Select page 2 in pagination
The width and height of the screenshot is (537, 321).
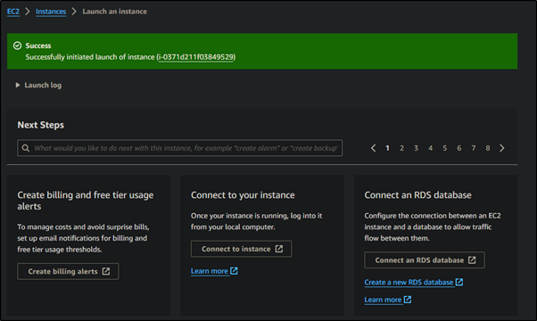tap(401, 148)
